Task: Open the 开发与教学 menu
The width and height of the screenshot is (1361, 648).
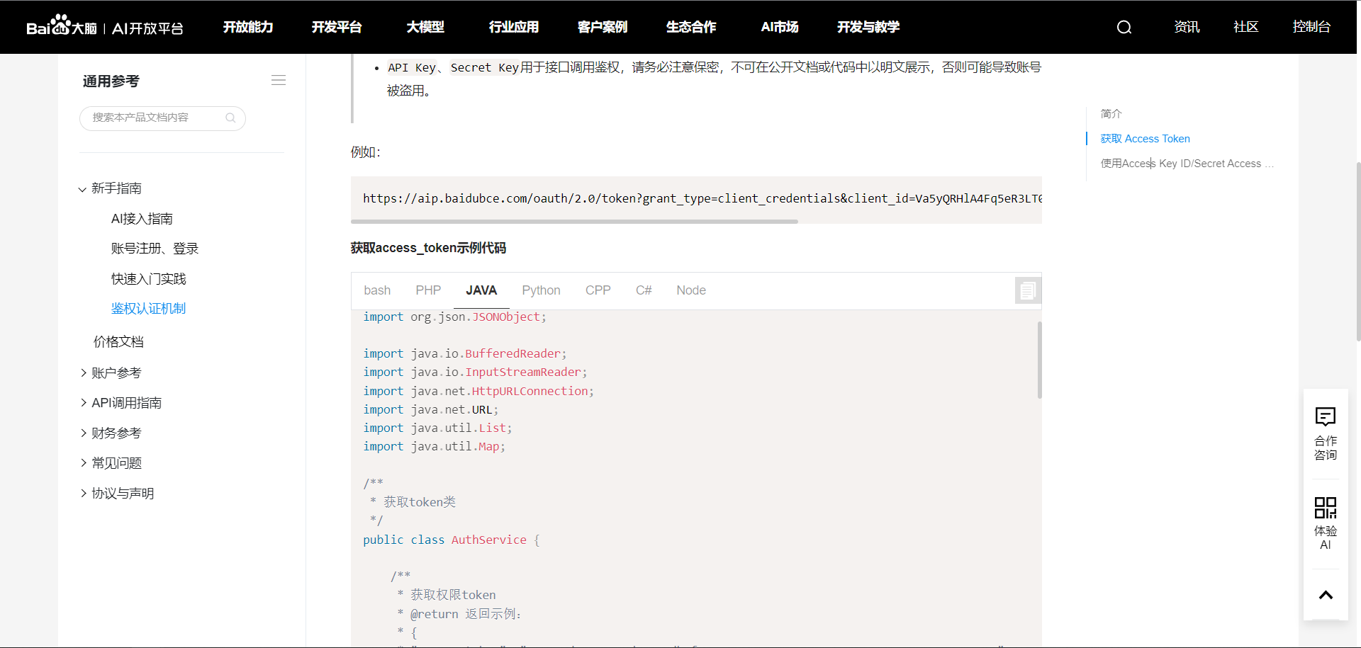Action: tap(868, 27)
